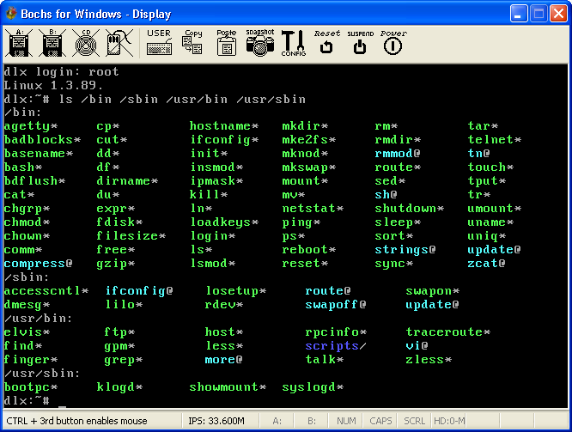Click the CD-ROM drive icon

(86, 43)
